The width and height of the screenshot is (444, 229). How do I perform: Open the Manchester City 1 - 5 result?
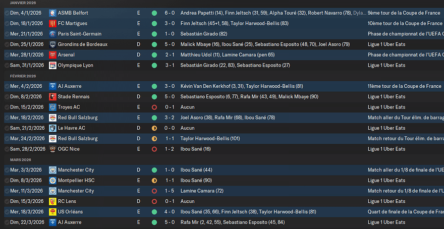click(170, 191)
